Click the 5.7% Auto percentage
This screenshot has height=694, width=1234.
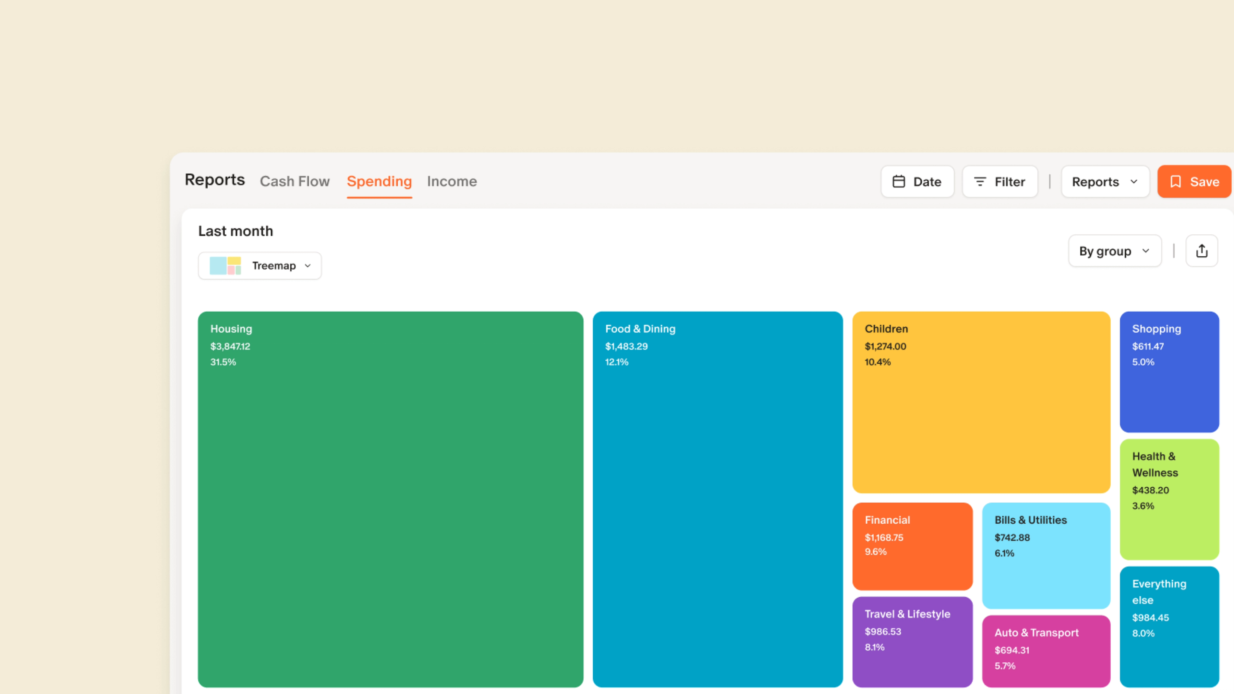(x=1005, y=666)
